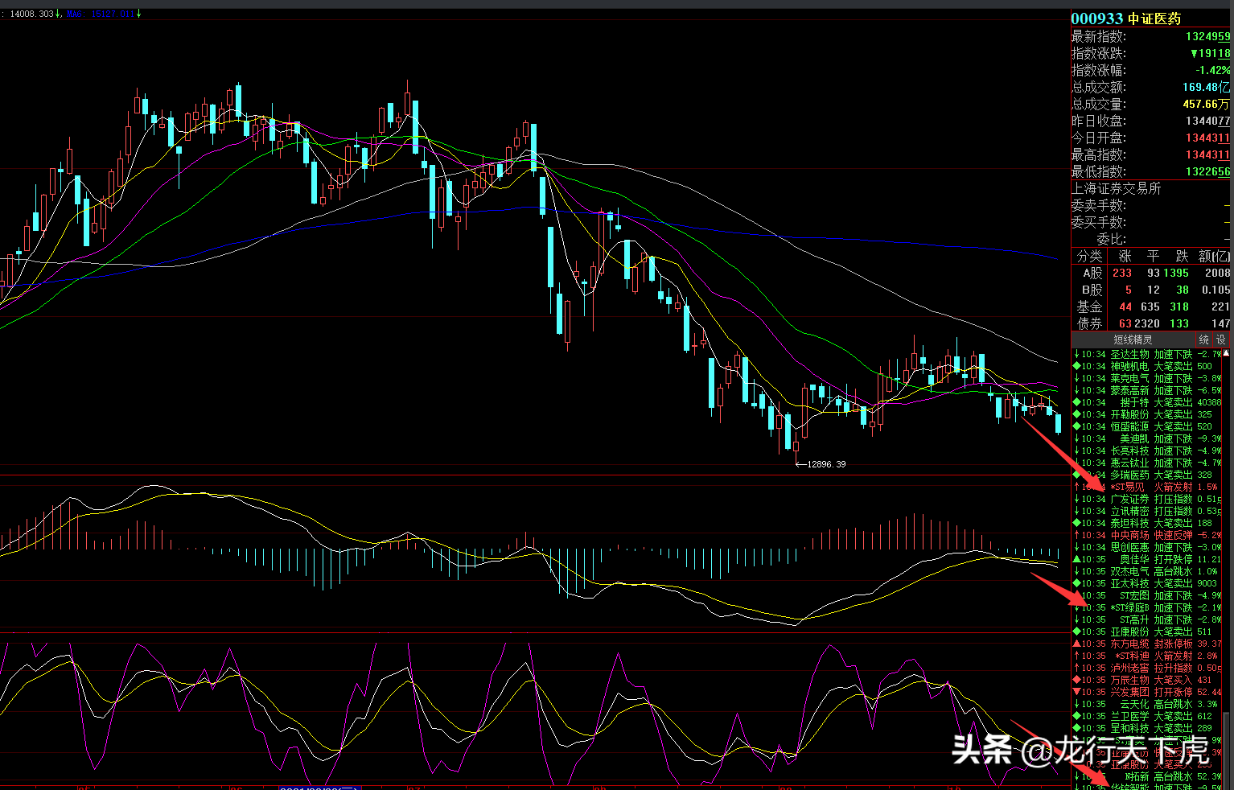Click the scroll-up arrow of the alert list
The width and height of the screenshot is (1234, 790).
pos(1226,353)
